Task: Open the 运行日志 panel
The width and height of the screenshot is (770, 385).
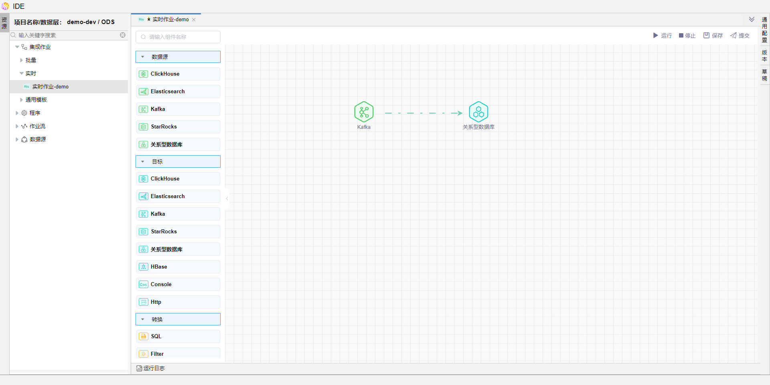Action: (x=151, y=368)
